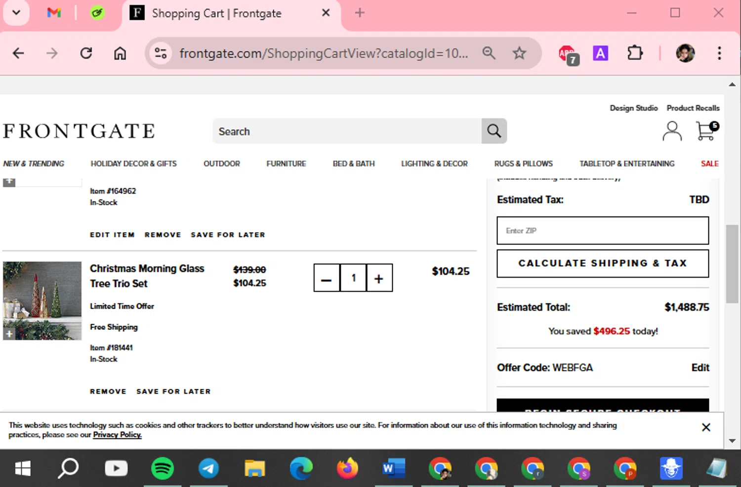741x487 pixels.
Task: Click the Christmas tree trio product thumbnail
Action: tap(42, 300)
